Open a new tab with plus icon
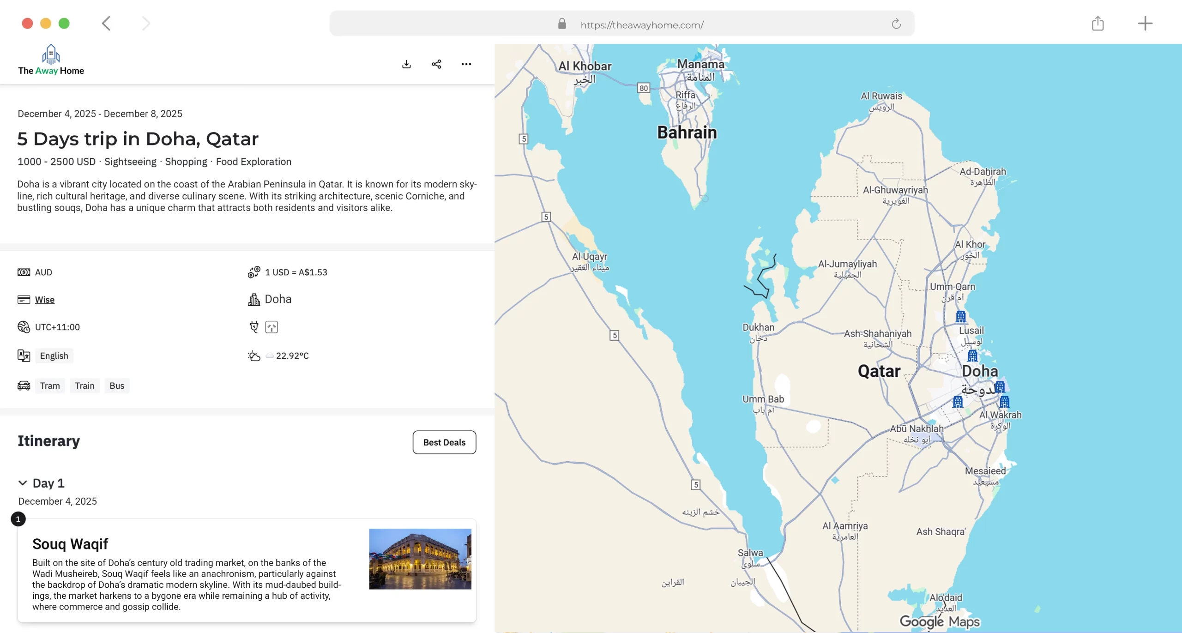1182x633 pixels. point(1145,24)
